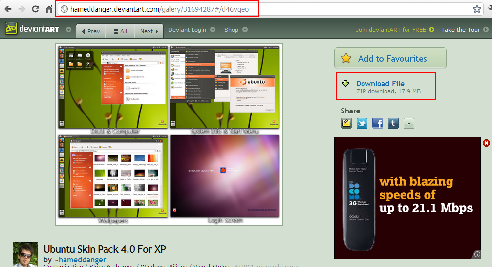
Task: Click the Customization category link
Action: (64, 266)
